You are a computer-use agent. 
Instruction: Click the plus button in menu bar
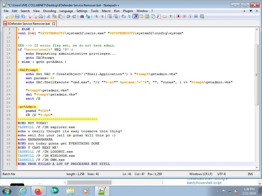point(244,11)
